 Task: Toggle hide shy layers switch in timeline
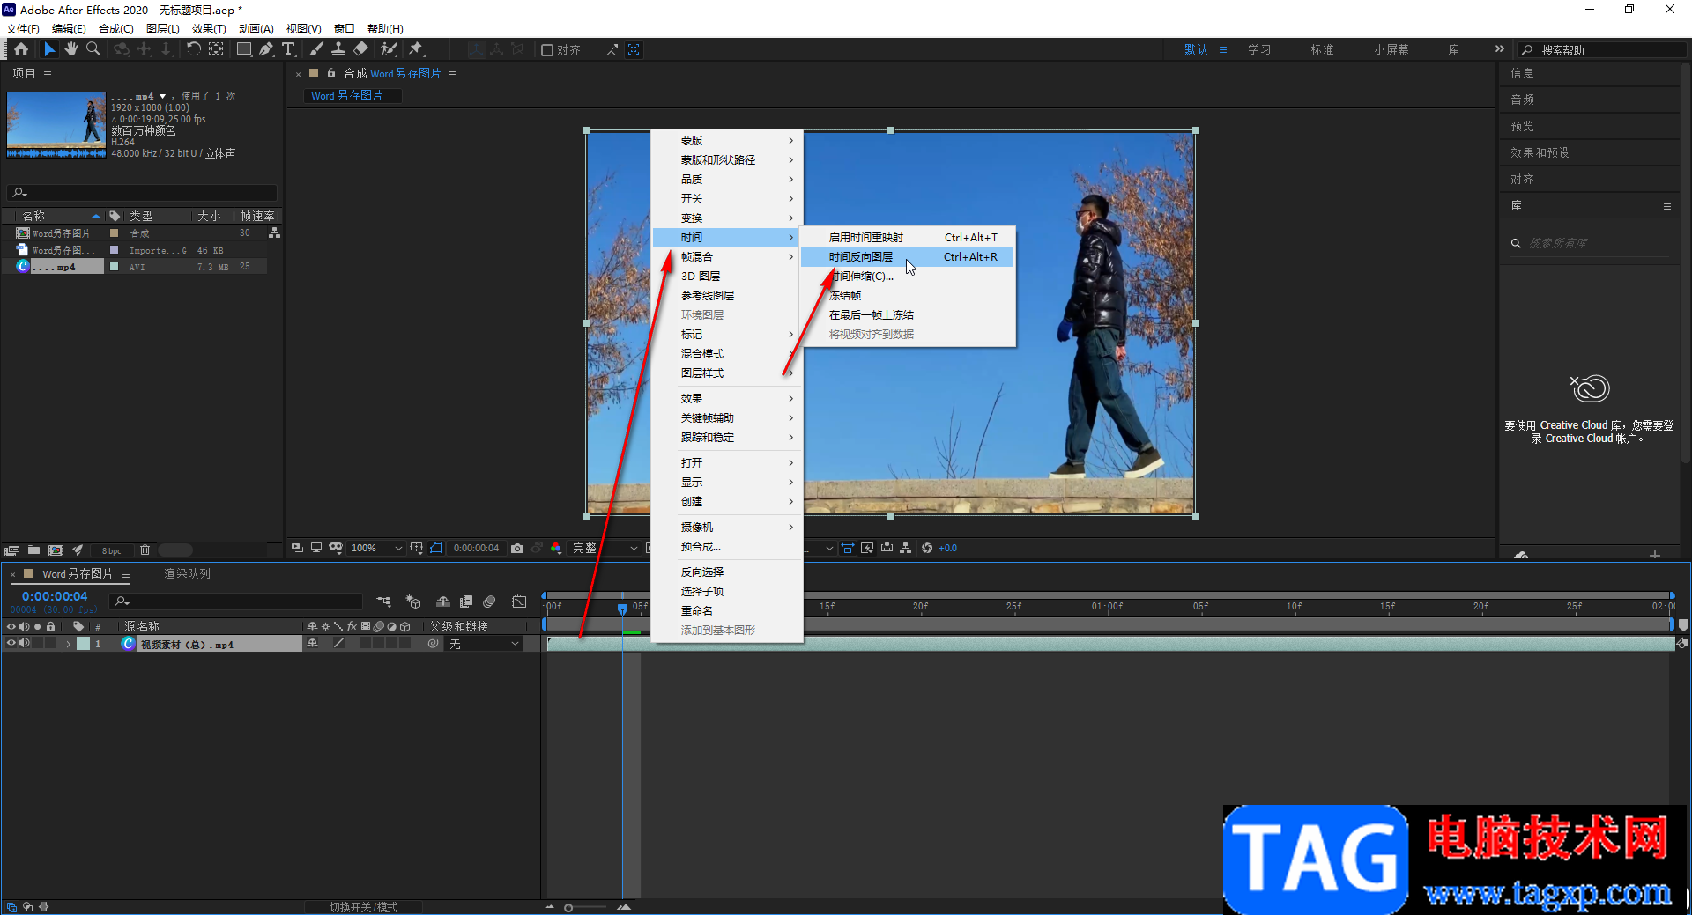tap(443, 601)
